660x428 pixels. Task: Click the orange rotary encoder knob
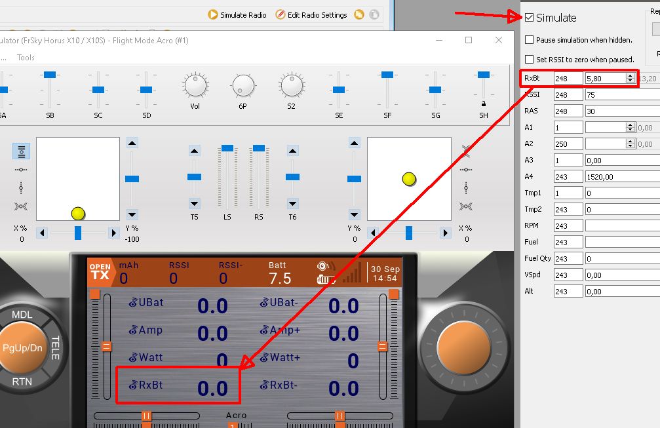(x=463, y=347)
